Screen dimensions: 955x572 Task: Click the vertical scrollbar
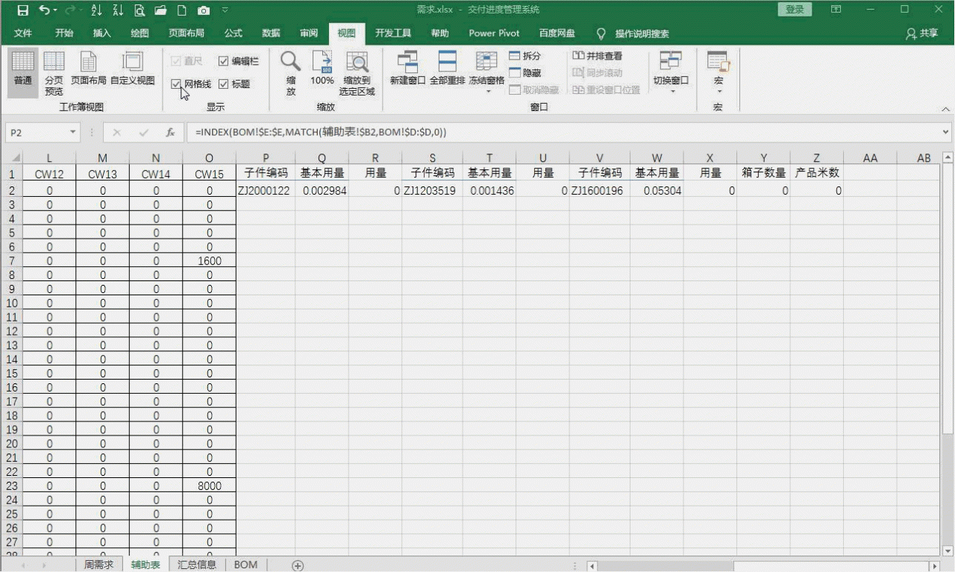tap(948, 298)
